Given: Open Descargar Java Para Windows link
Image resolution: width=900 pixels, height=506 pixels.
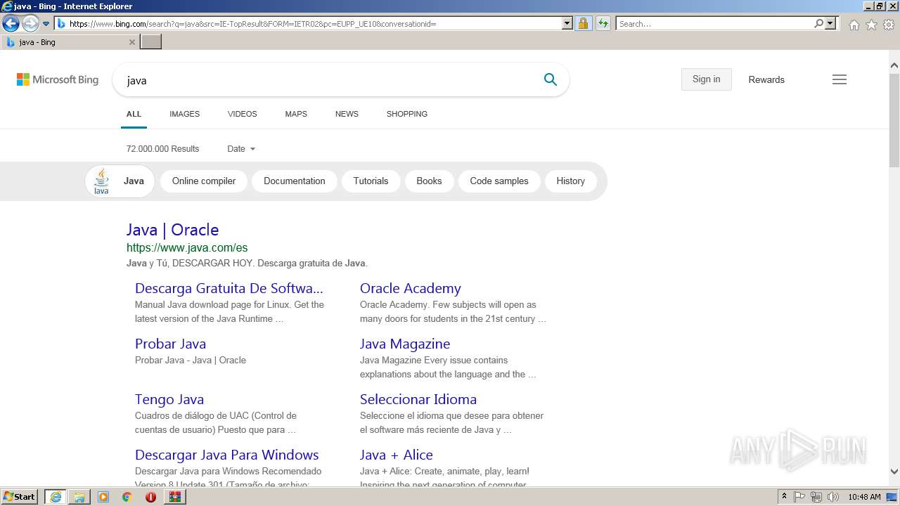Looking at the screenshot, I should (227, 455).
